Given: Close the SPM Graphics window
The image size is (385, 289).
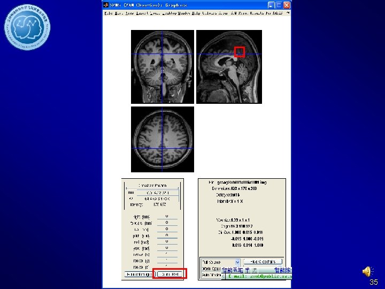Looking at the screenshot, I should (x=287, y=5).
